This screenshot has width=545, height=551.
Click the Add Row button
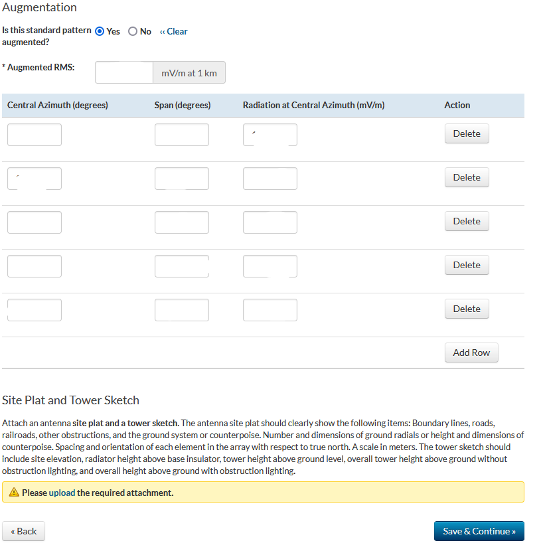471,353
